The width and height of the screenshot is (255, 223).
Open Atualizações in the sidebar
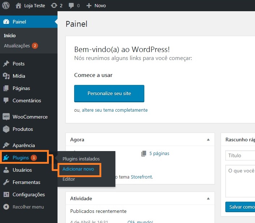coord(17,46)
